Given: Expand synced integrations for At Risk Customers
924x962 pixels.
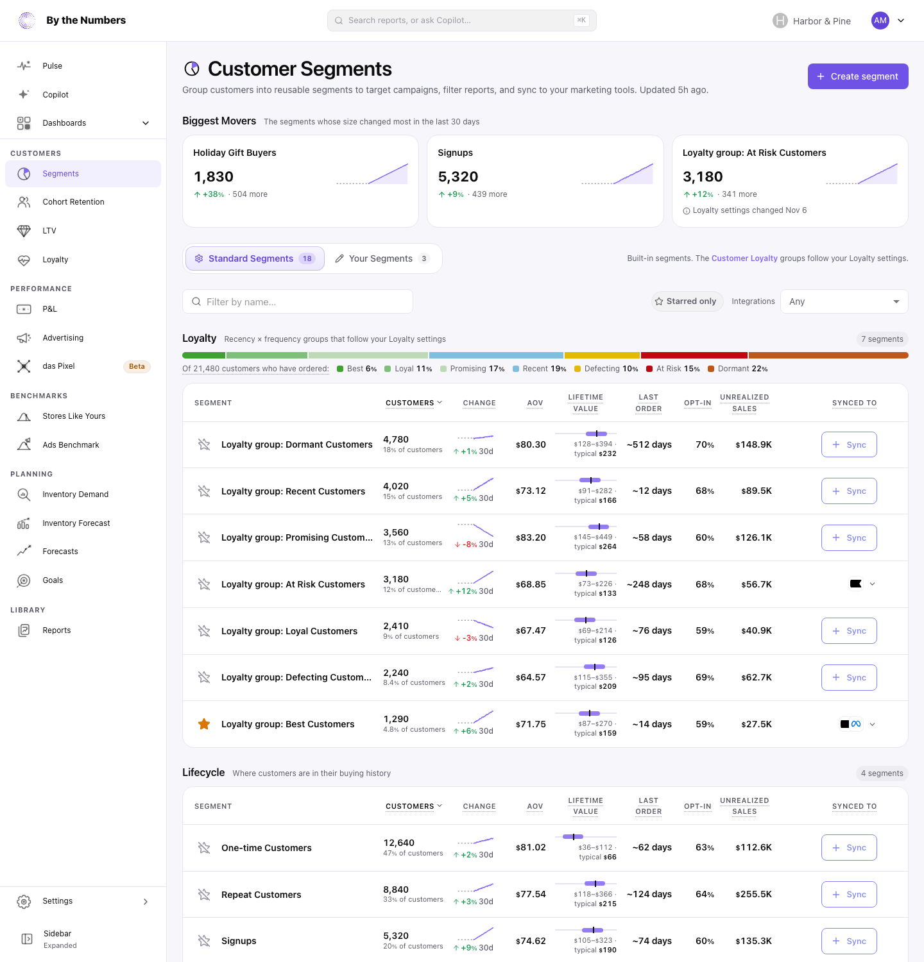Looking at the screenshot, I should click(x=872, y=584).
